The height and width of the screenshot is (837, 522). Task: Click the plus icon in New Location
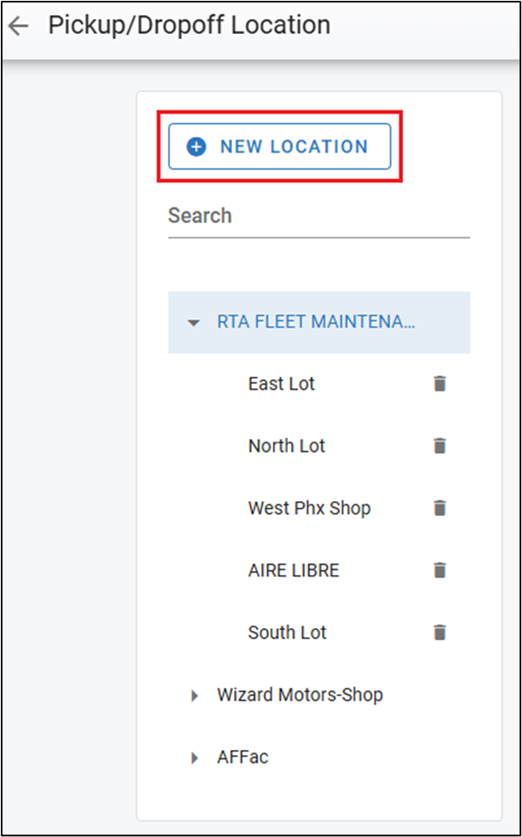[196, 147]
